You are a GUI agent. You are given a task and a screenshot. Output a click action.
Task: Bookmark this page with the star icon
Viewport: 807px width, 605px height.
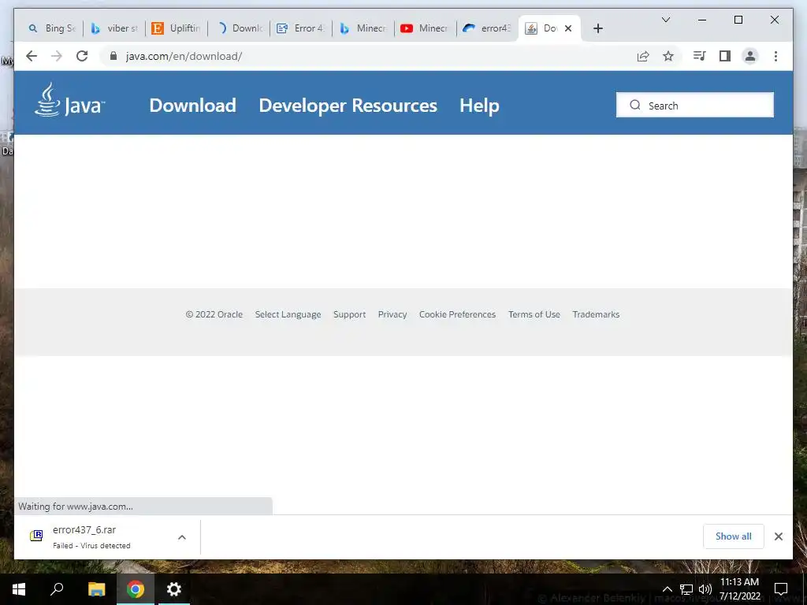coord(668,56)
